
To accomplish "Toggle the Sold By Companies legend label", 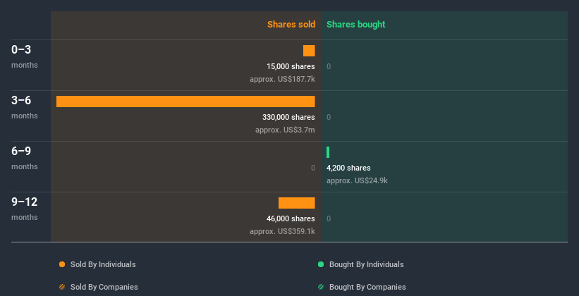I will pyautogui.click(x=104, y=287).
